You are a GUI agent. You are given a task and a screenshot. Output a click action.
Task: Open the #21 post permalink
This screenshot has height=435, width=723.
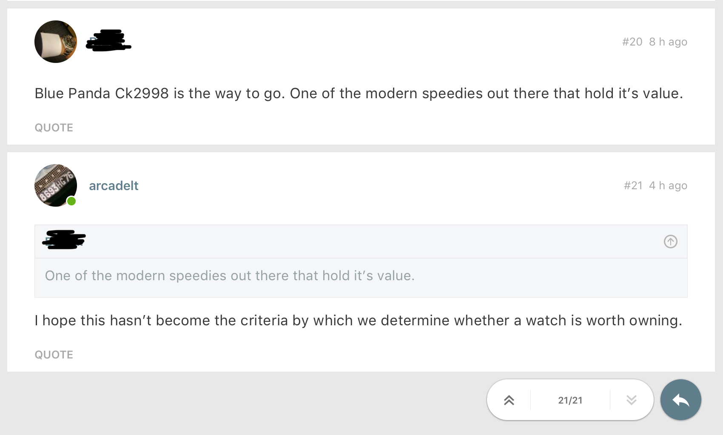coord(633,185)
